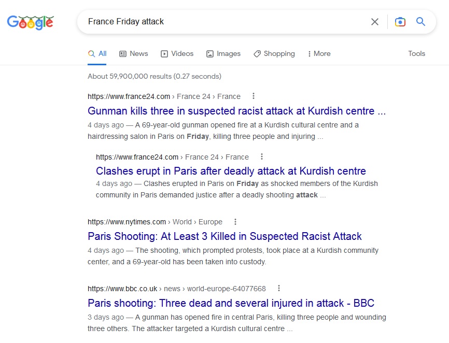Click the Google holiday logo
Image resolution: width=449 pixels, height=343 pixels.
pos(31,22)
